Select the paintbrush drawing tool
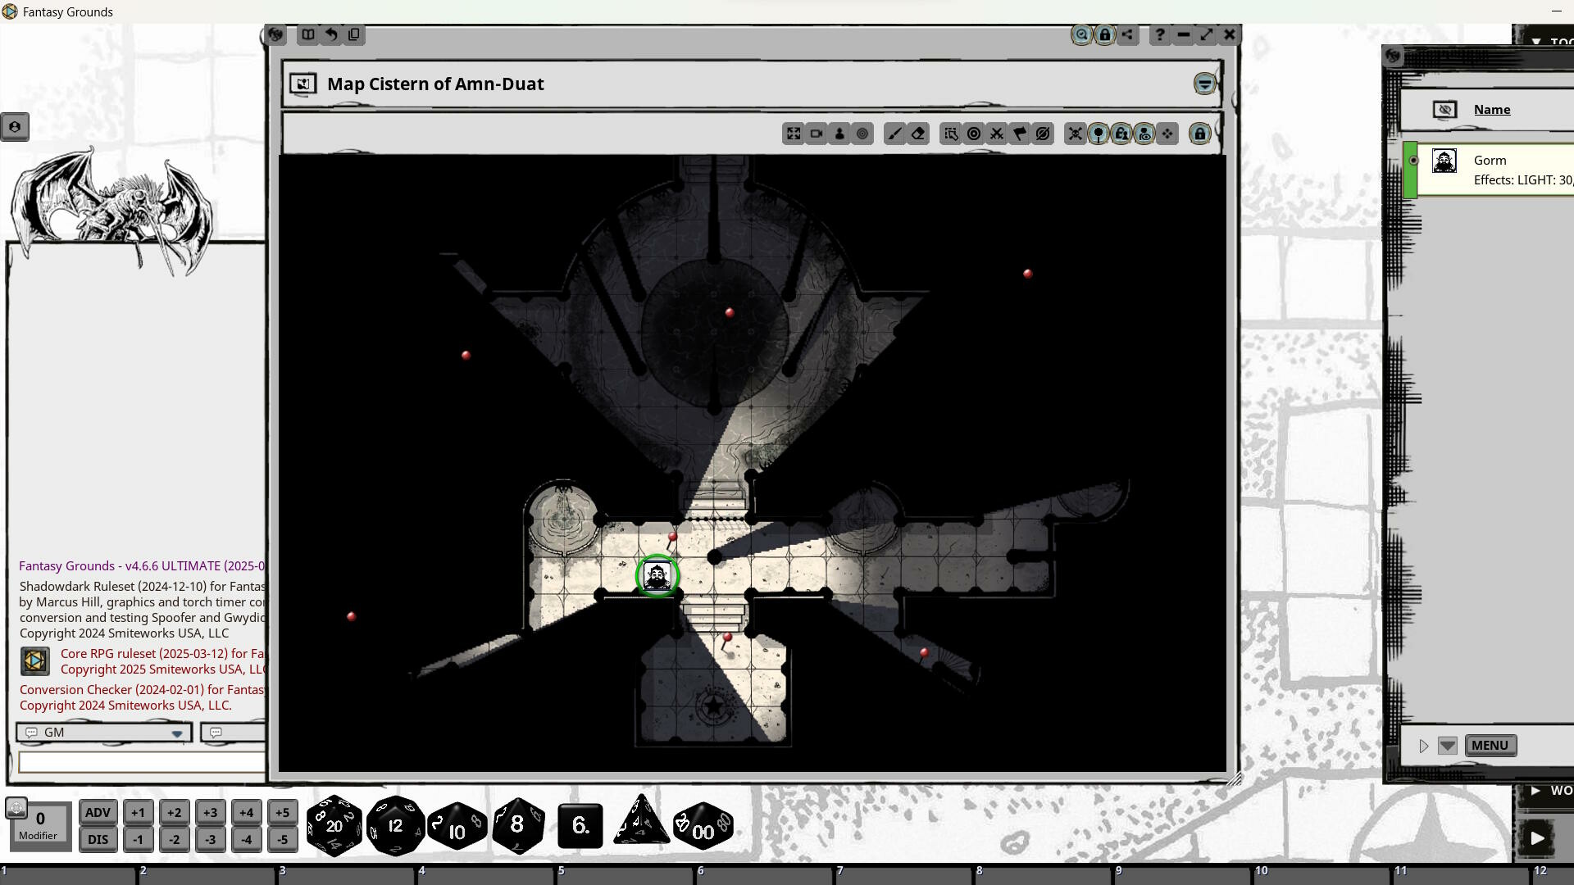 click(x=894, y=134)
